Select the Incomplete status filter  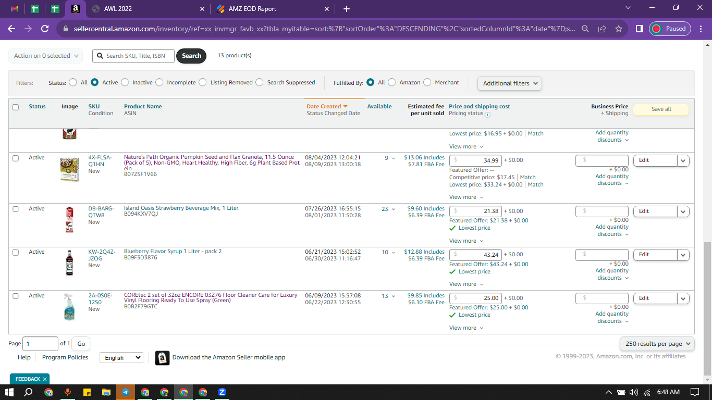159,82
